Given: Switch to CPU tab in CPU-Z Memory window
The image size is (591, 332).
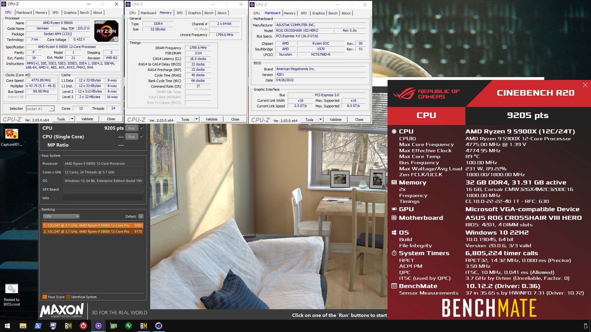Looking at the screenshot, I should click(132, 13).
